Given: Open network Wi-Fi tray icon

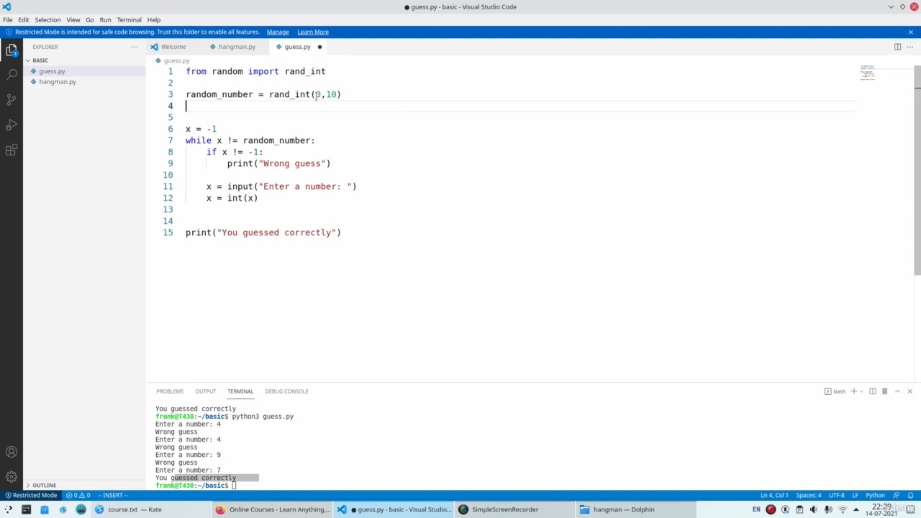Looking at the screenshot, I should click(843, 509).
